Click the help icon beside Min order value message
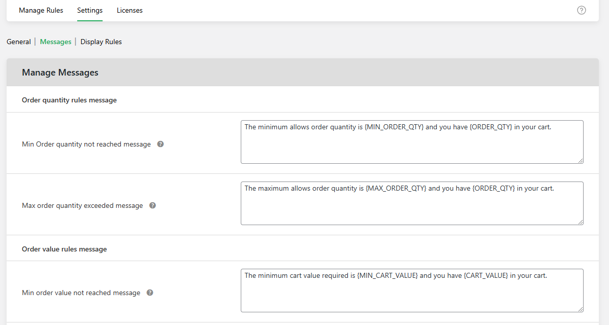Image resolution: width=609 pixels, height=325 pixels. pos(150,293)
